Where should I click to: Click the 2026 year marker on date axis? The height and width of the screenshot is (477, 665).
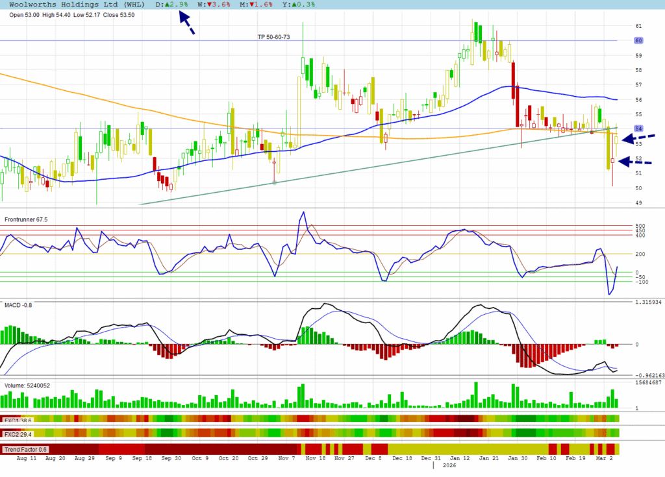[x=448, y=465]
